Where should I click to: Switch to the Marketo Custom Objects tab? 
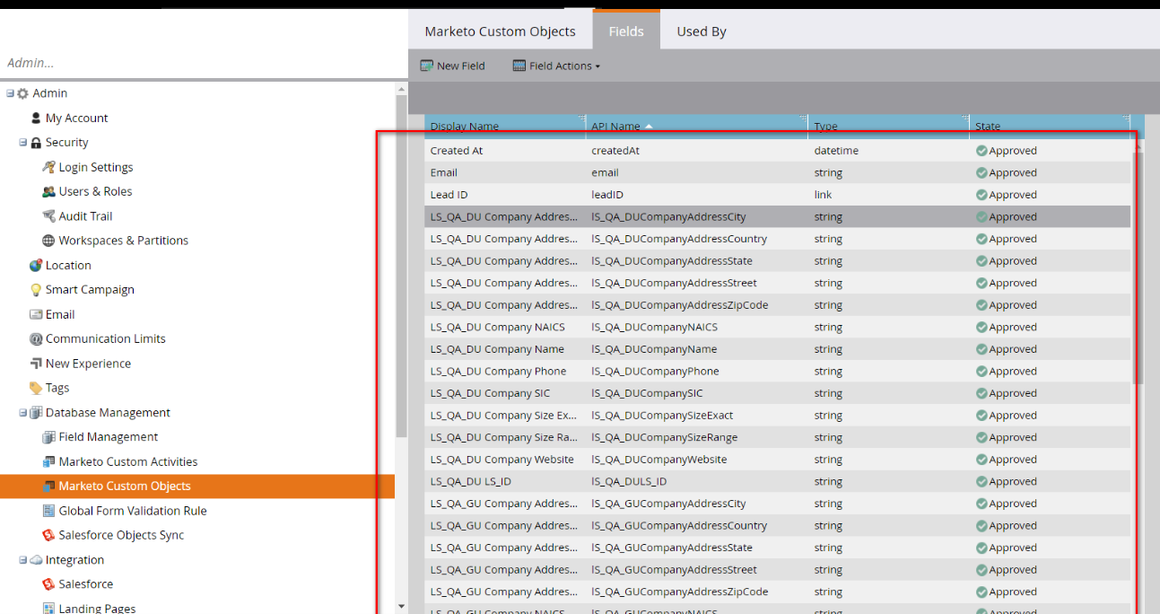tap(500, 31)
